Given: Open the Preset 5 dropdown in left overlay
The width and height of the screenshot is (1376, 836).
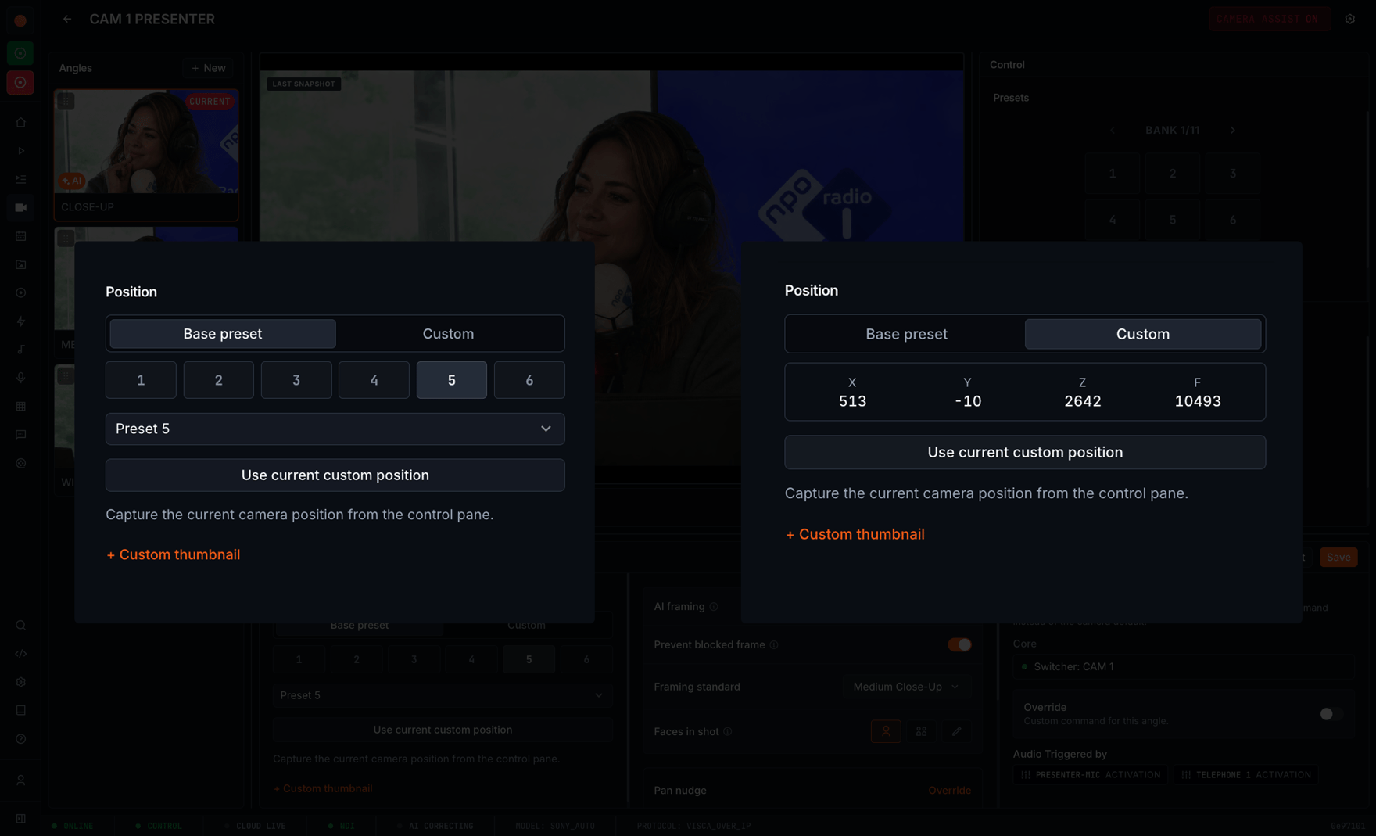Looking at the screenshot, I should coord(335,429).
